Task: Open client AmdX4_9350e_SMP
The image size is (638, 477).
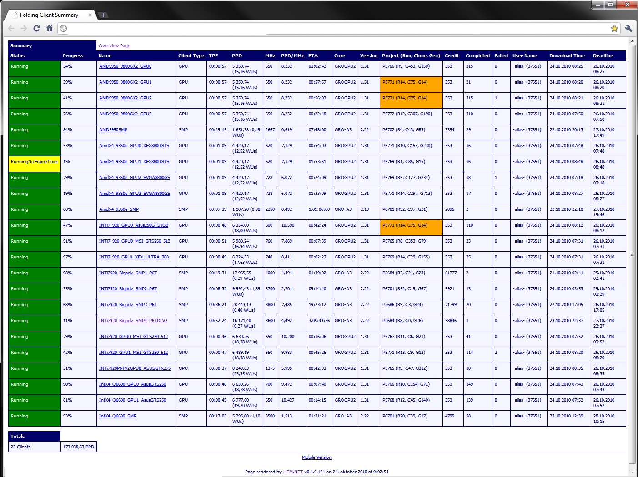Action: point(119,209)
